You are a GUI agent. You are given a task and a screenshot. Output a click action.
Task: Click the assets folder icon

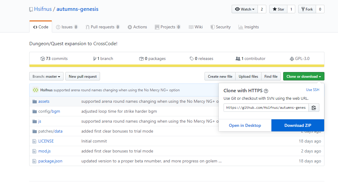coord(35,102)
